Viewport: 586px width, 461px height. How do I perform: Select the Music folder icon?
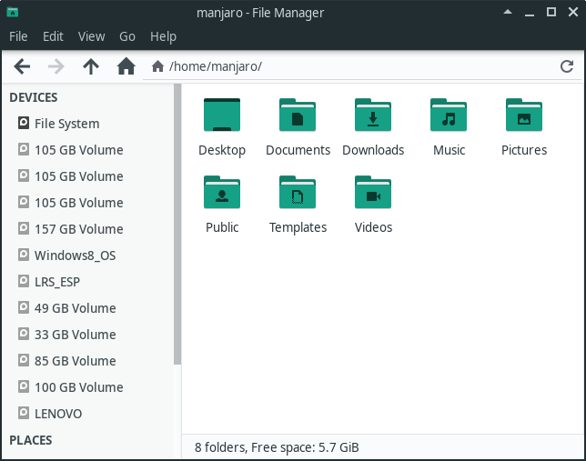coord(449,116)
